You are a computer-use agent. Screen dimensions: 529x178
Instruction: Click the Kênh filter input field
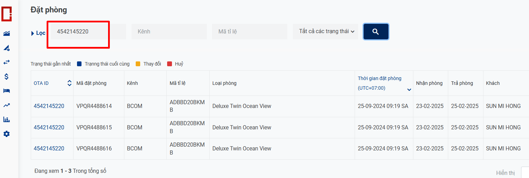[169, 31]
